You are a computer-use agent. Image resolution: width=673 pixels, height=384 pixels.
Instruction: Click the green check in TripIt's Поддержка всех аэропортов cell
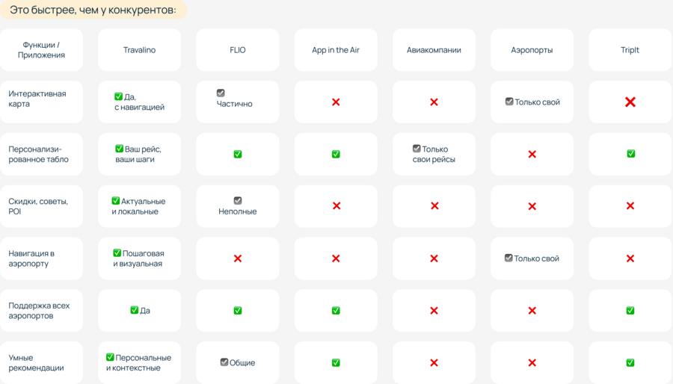pyautogui.click(x=630, y=310)
